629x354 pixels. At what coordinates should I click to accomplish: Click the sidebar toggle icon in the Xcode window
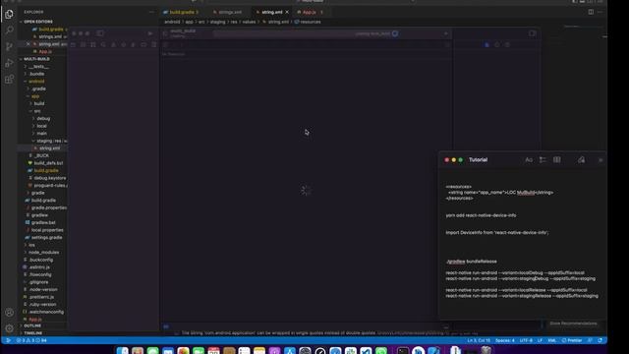click(100, 33)
